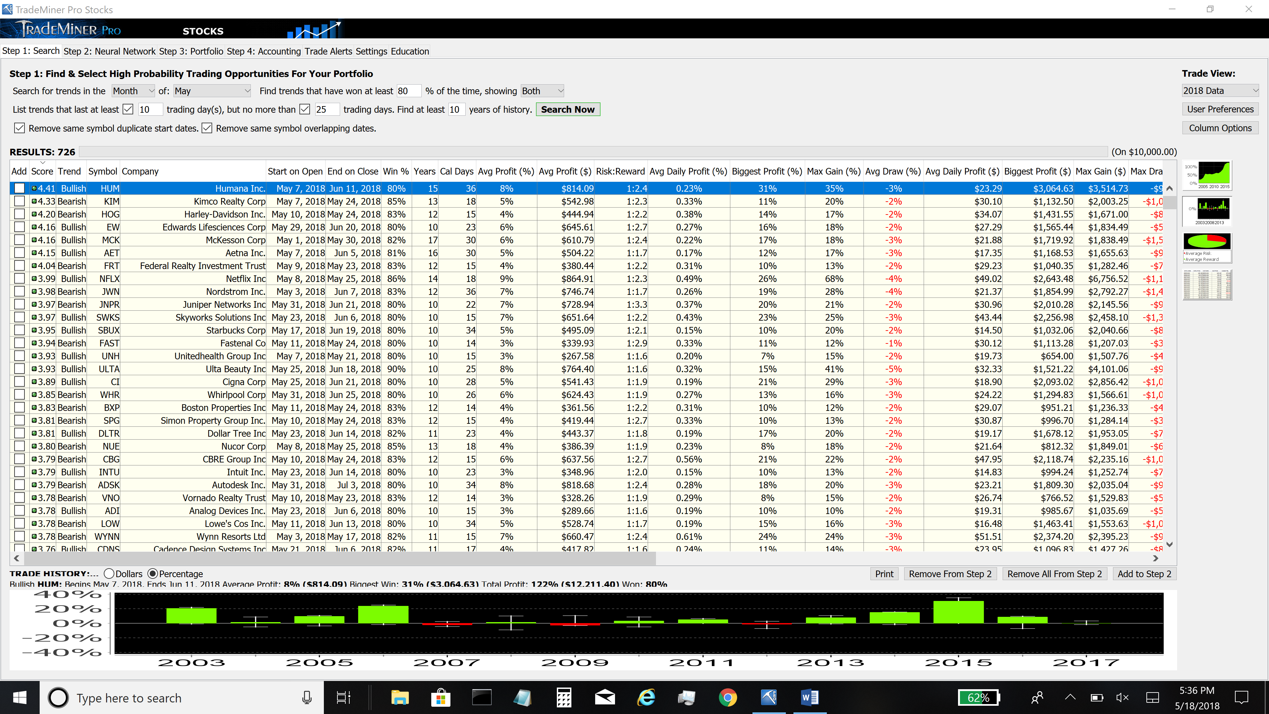Screen dimensions: 1269x714
Task: Open Task View from the taskbar
Action: coord(343,698)
